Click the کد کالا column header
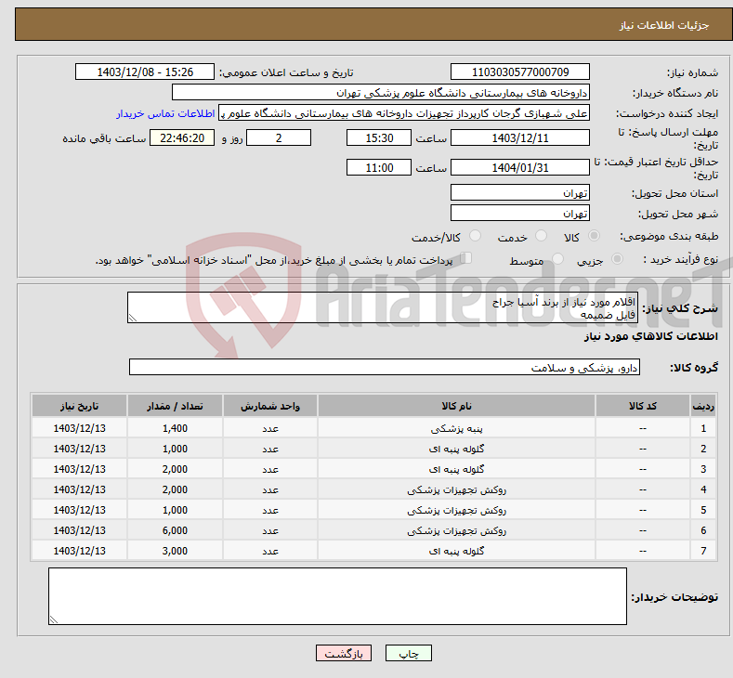 (643, 406)
